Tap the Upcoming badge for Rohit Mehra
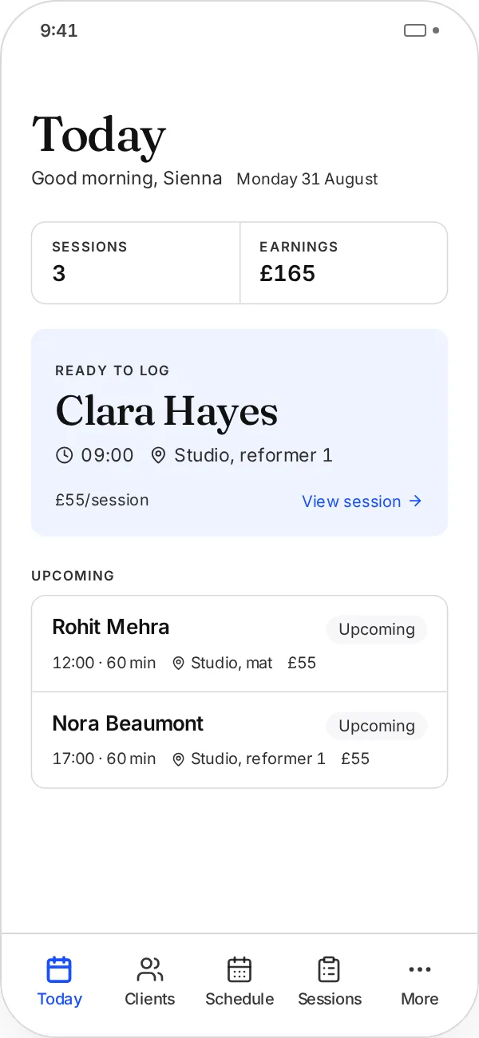Viewport: 479px width, 1038px height. coord(377,629)
